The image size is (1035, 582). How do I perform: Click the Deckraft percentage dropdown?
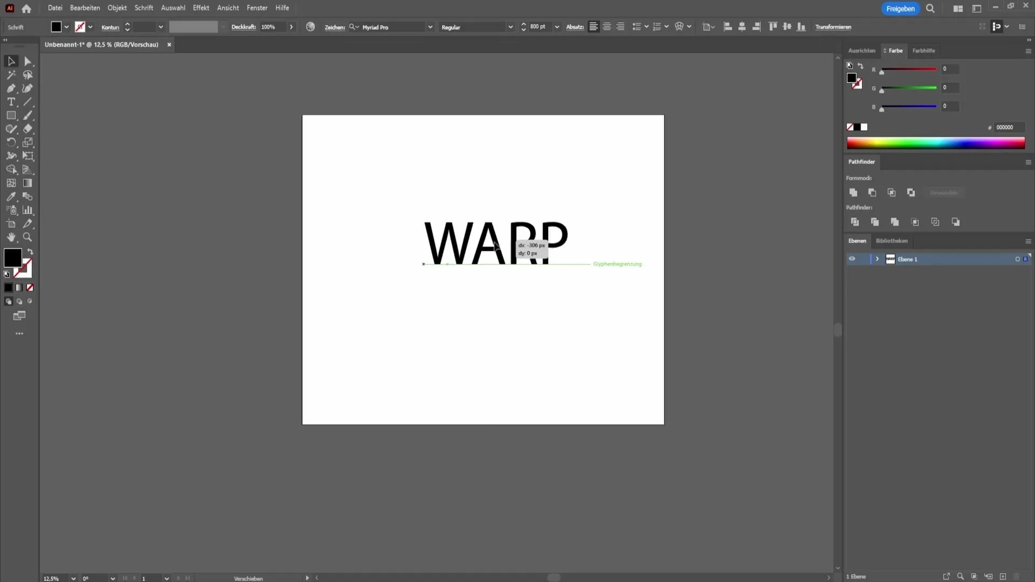[x=291, y=27]
